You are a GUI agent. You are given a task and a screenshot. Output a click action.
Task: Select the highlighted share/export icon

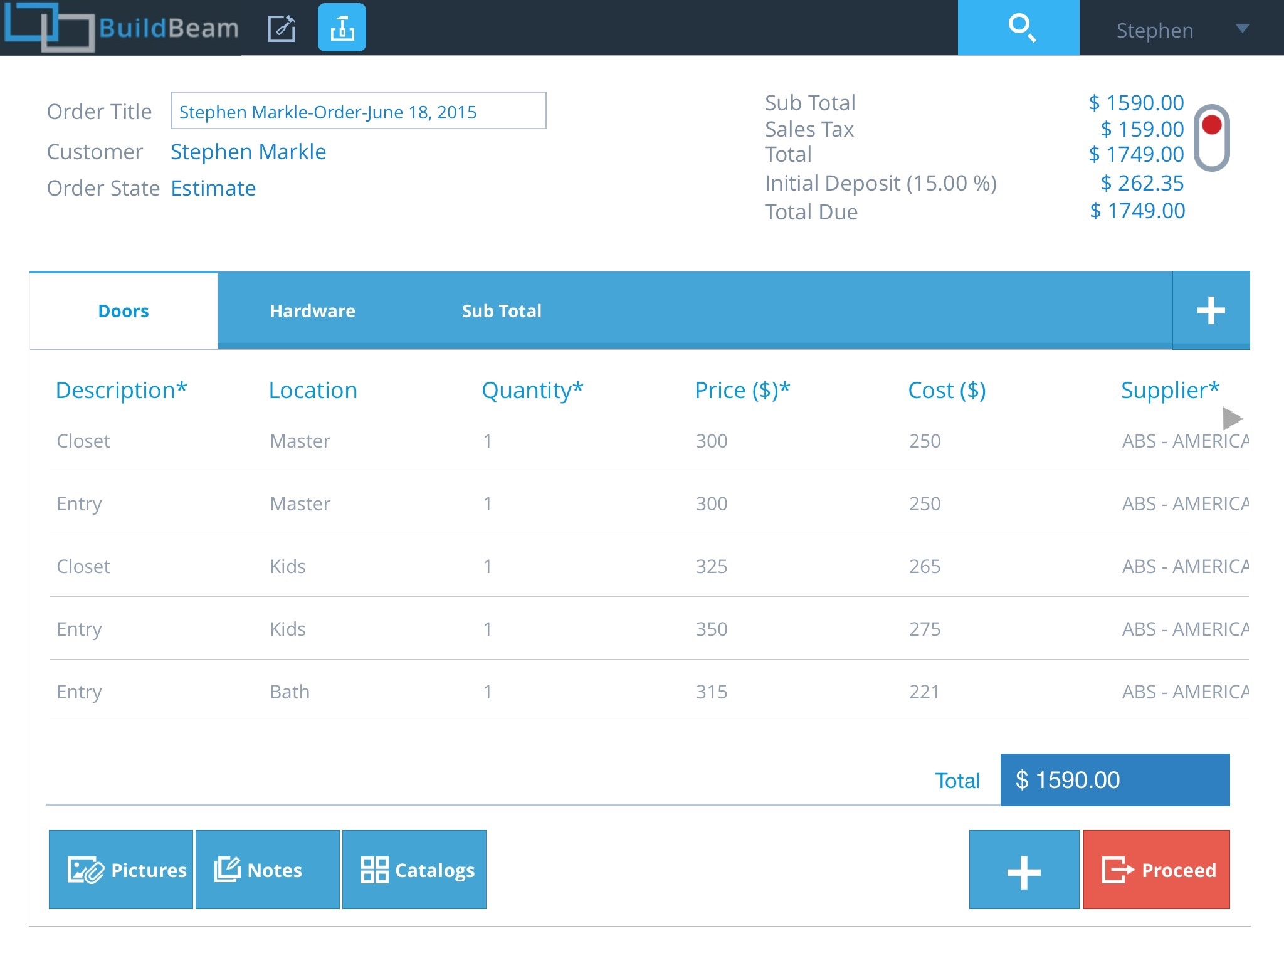tap(342, 28)
